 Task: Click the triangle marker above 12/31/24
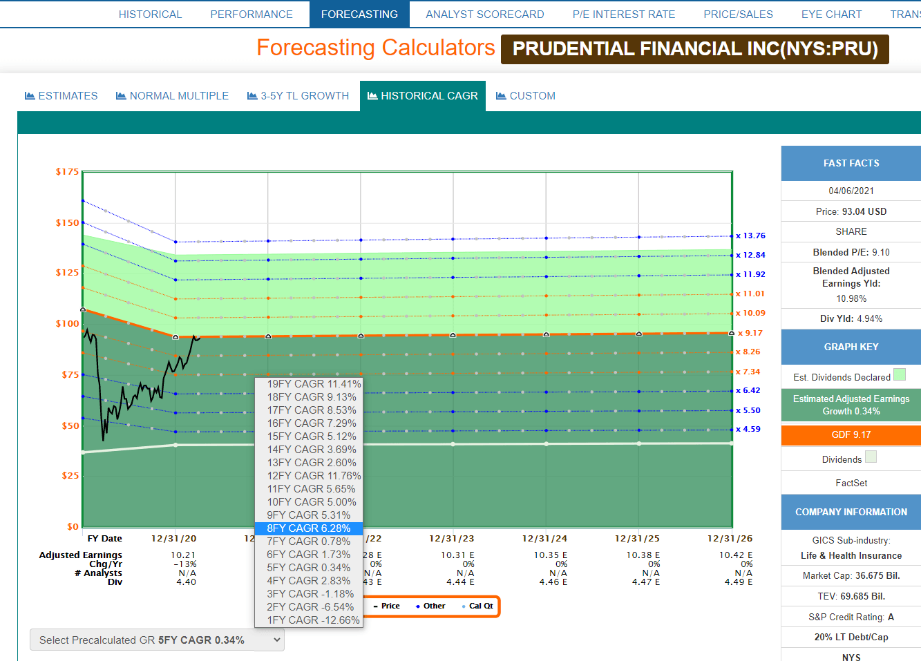pyautogui.click(x=547, y=334)
